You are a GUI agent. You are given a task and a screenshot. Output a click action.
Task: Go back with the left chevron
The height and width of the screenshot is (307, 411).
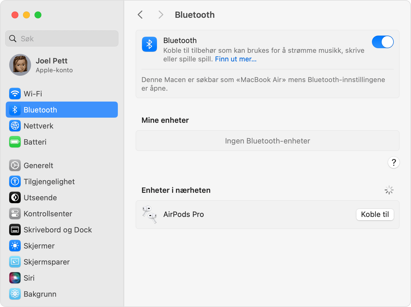click(x=140, y=15)
